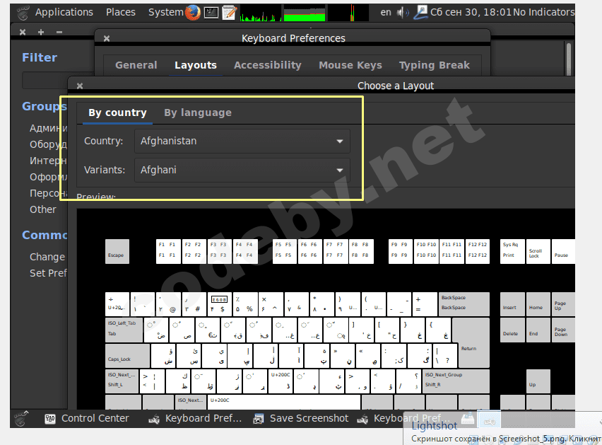Close the Control Center window

click(x=23, y=33)
